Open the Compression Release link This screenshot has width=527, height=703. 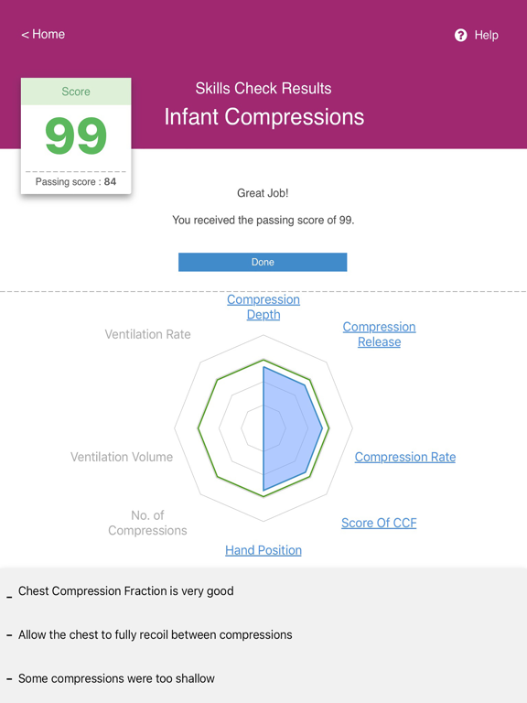pyautogui.click(x=379, y=334)
